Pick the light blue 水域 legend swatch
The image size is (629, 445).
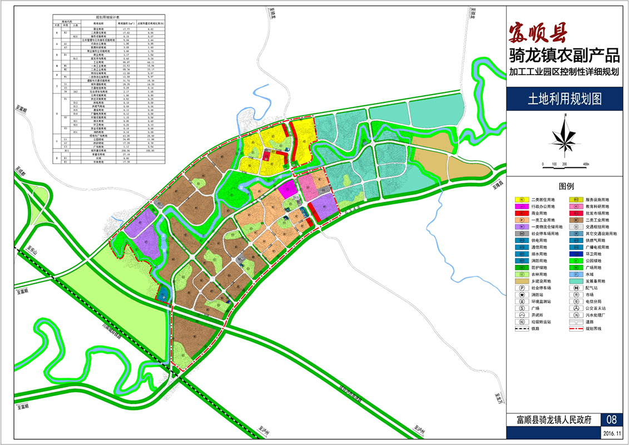click(x=574, y=274)
